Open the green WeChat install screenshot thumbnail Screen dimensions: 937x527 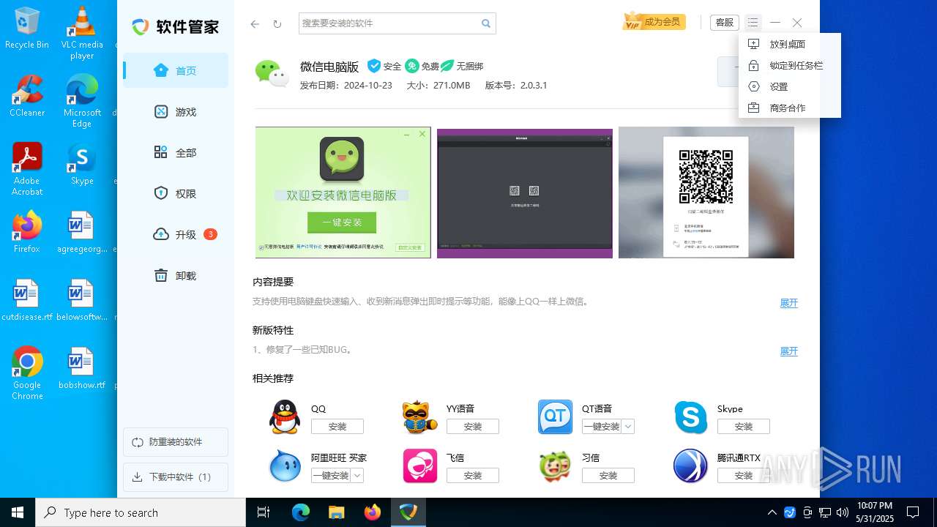(343, 193)
